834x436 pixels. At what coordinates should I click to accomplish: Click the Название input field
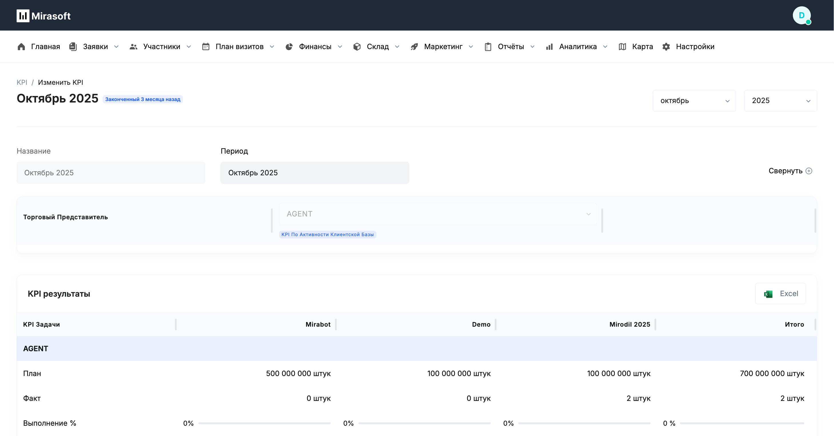(111, 173)
